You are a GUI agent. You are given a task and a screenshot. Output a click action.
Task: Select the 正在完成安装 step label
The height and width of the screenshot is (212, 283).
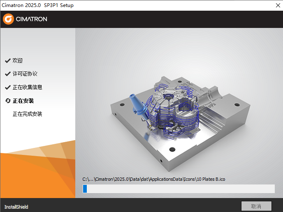pyautogui.click(x=28, y=114)
